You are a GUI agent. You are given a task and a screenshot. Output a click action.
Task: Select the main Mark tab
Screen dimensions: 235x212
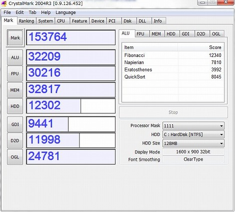click(x=8, y=20)
